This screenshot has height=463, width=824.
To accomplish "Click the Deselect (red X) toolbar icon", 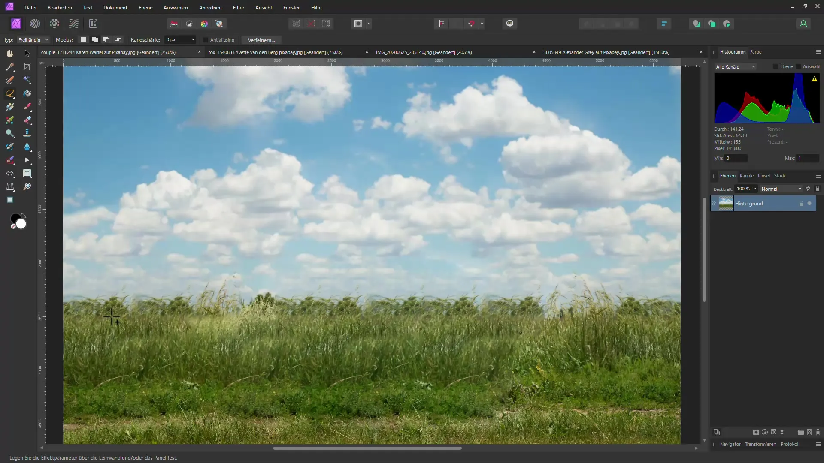I will pyautogui.click(x=311, y=24).
